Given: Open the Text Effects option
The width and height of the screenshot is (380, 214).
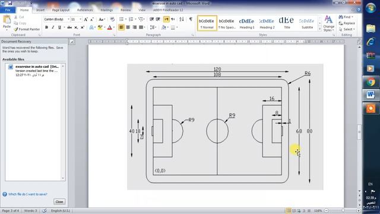Looking at the screenshot, I should [x=91, y=27].
